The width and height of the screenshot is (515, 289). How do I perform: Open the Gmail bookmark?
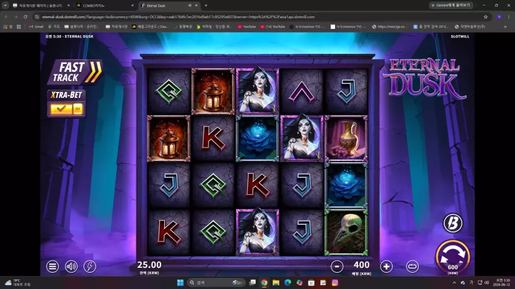click(36, 27)
